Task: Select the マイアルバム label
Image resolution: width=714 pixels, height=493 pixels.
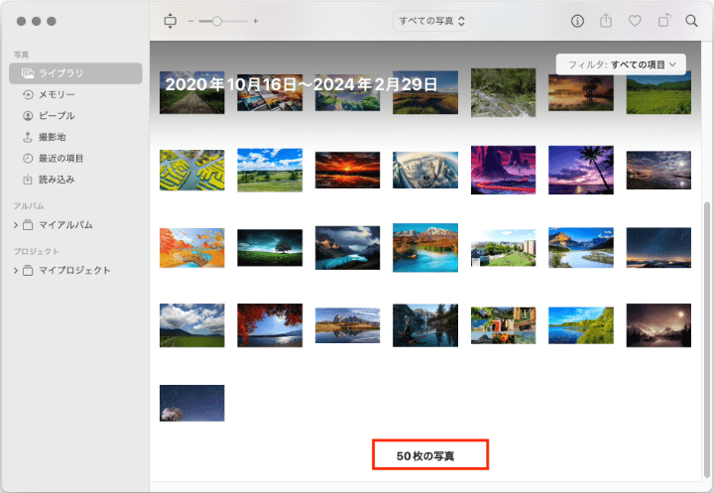Action: 65,225
